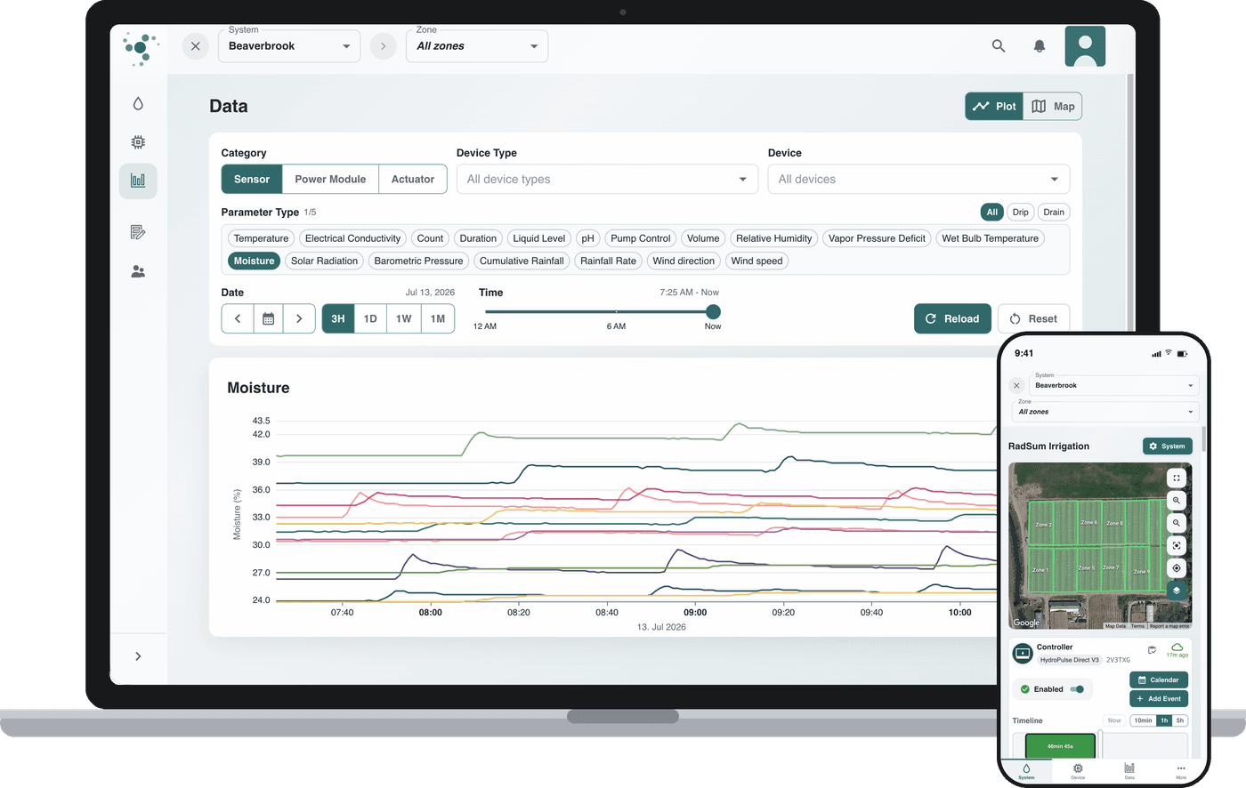This screenshot has width=1246, height=788.
Task: Click the time slider handle at Now
Action: 713,311
